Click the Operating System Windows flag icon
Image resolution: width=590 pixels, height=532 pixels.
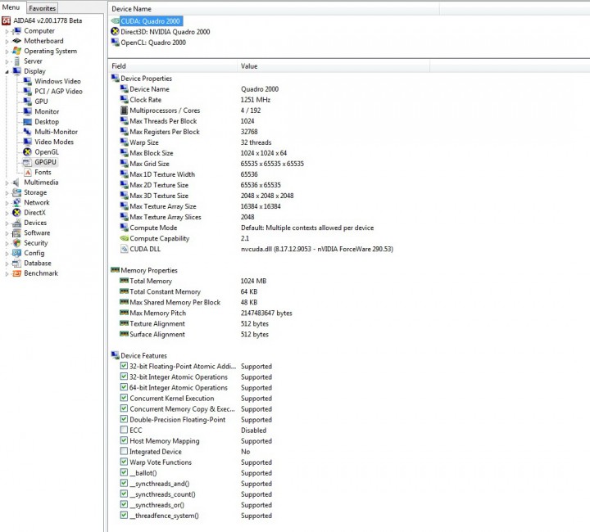tap(17, 51)
